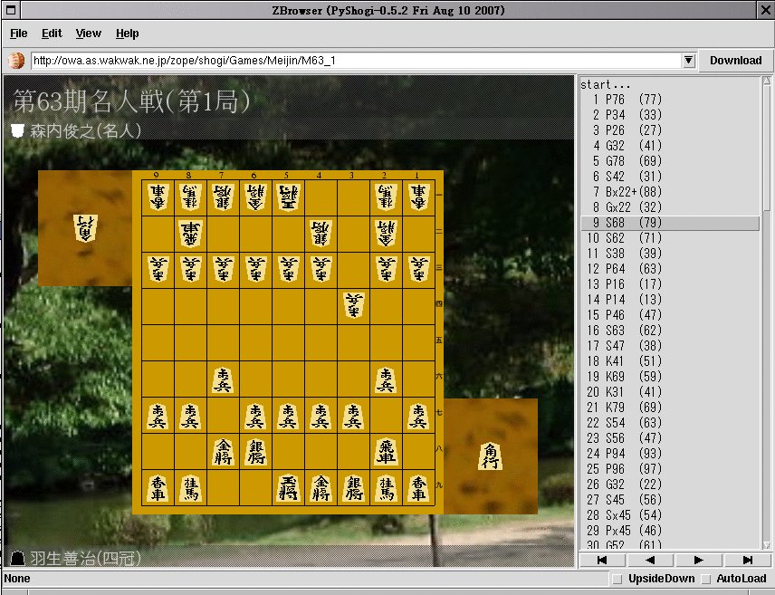Click the bottom player's king on the bottom rank
Image resolution: width=775 pixels, height=595 pixels.
(x=289, y=487)
